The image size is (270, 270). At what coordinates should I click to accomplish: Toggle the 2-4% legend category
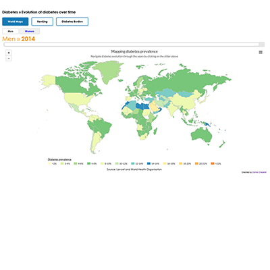click(65, 163)
